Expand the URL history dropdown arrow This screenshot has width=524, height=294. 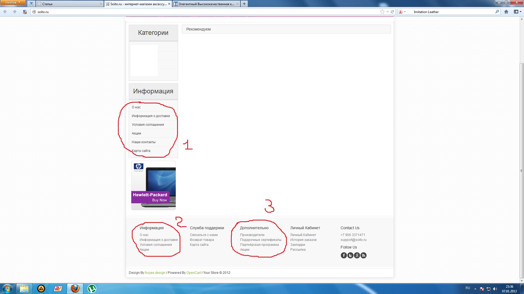388,12
